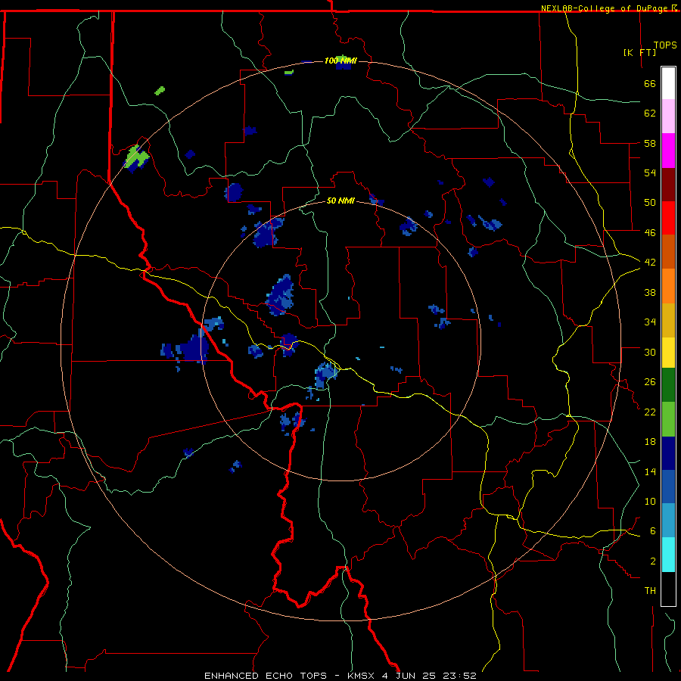Image resolution: width=681 pixels, height=681 pixels.
Task: Click the light blue legend swatch
Action: pyautogui.click(x=668, y=521)
